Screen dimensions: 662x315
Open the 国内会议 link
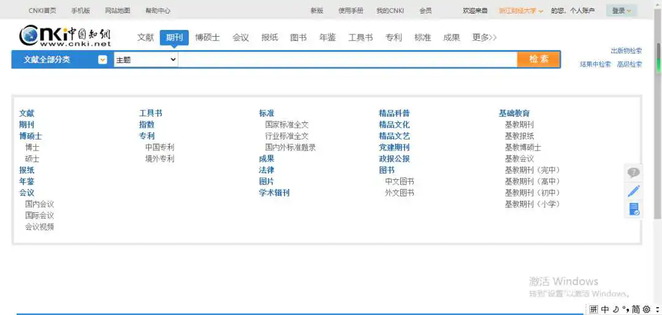coord(40,204)
